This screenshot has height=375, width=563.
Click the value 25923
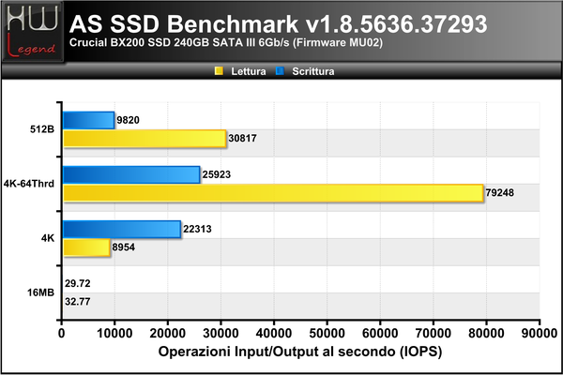pyautogui.click(x=216, y=174)
